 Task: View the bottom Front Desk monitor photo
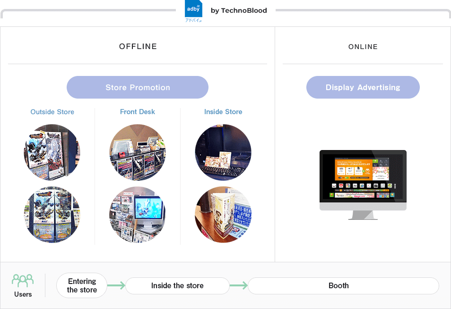(x=138, y=215)
